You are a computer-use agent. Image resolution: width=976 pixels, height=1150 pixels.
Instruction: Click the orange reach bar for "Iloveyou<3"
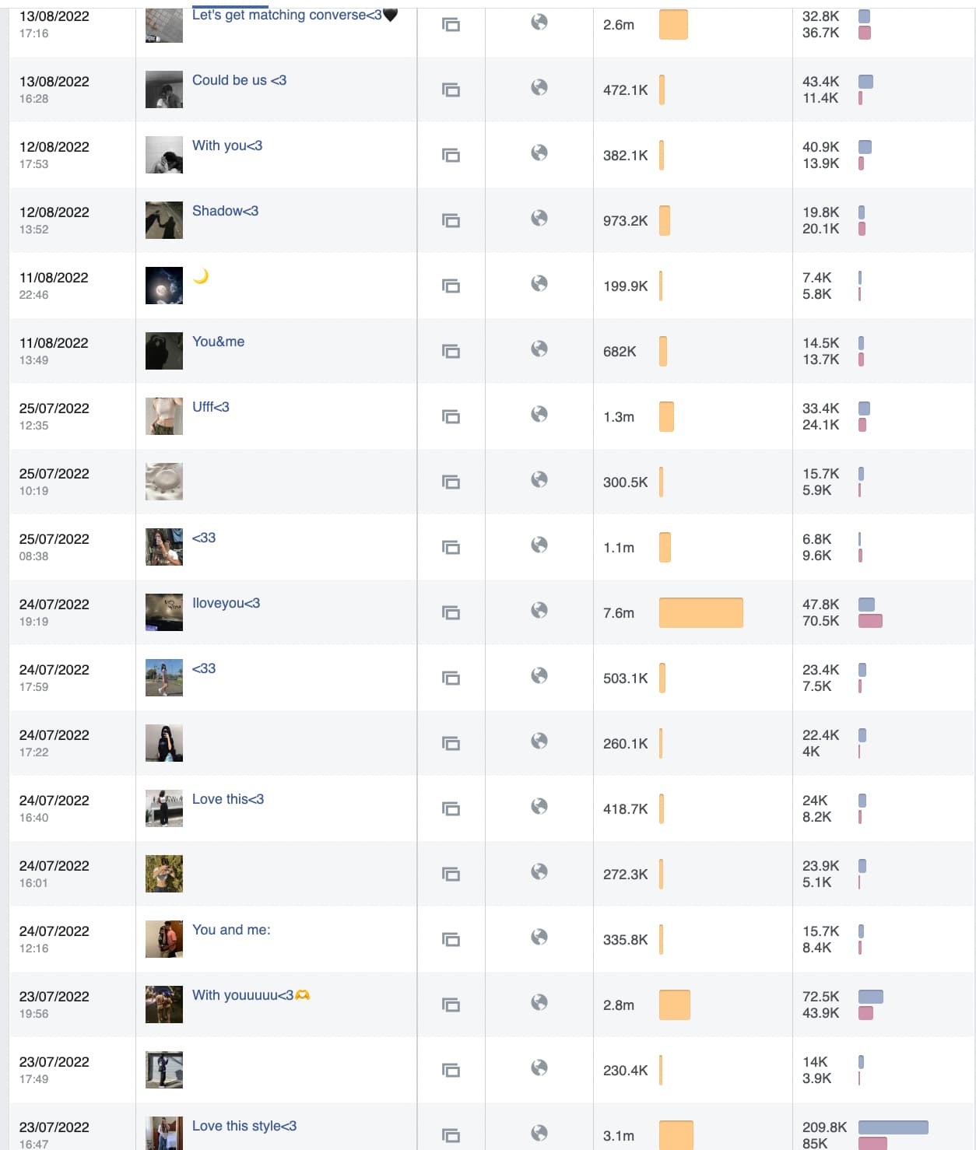click(x=700, y=612)
